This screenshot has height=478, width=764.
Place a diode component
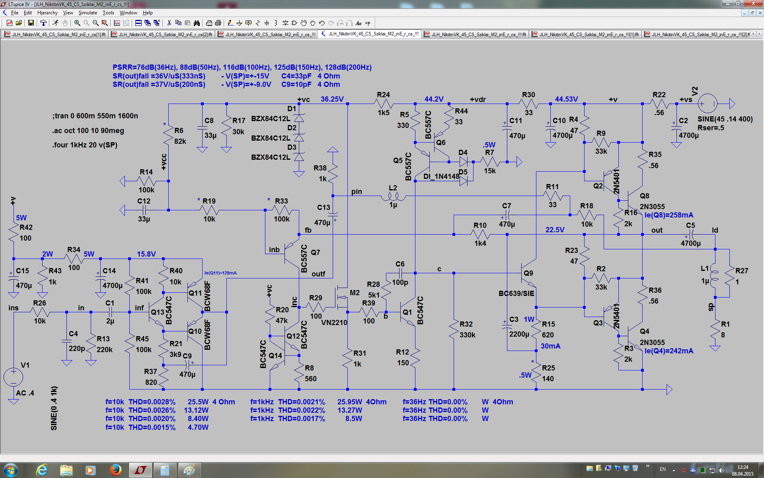(285, 23)
